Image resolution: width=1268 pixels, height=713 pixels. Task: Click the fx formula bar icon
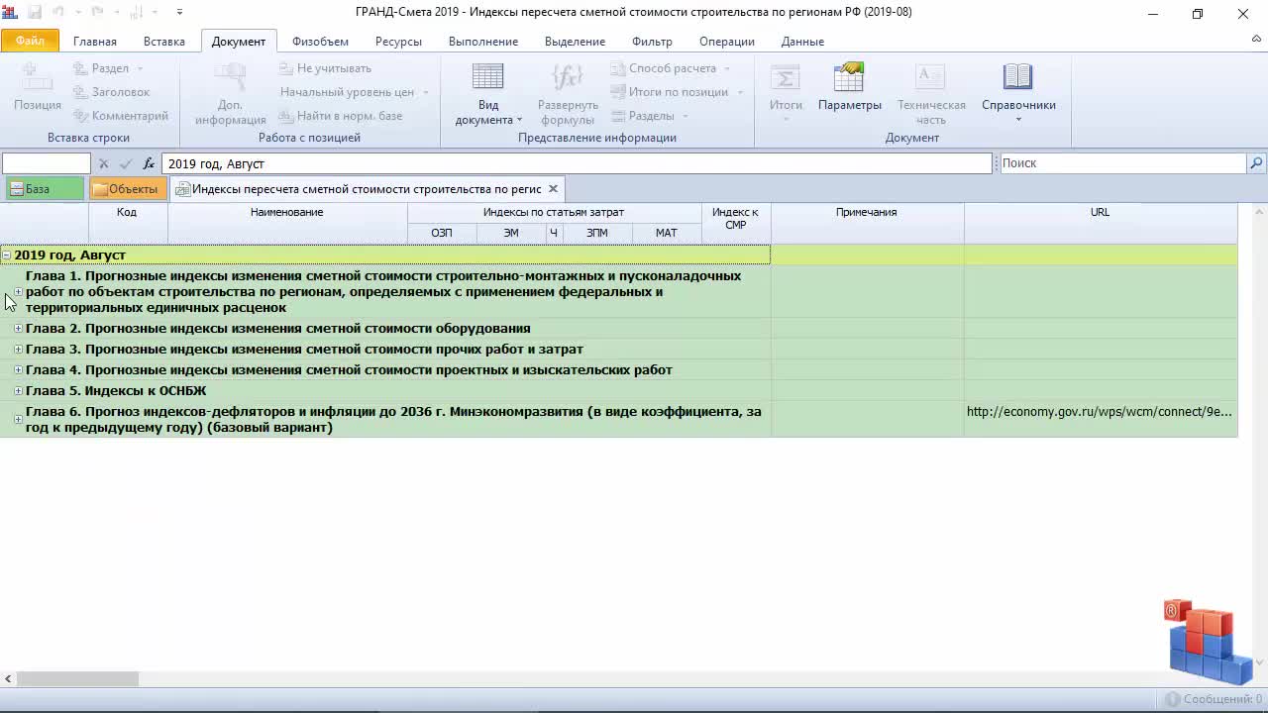[x=149, y=163]
